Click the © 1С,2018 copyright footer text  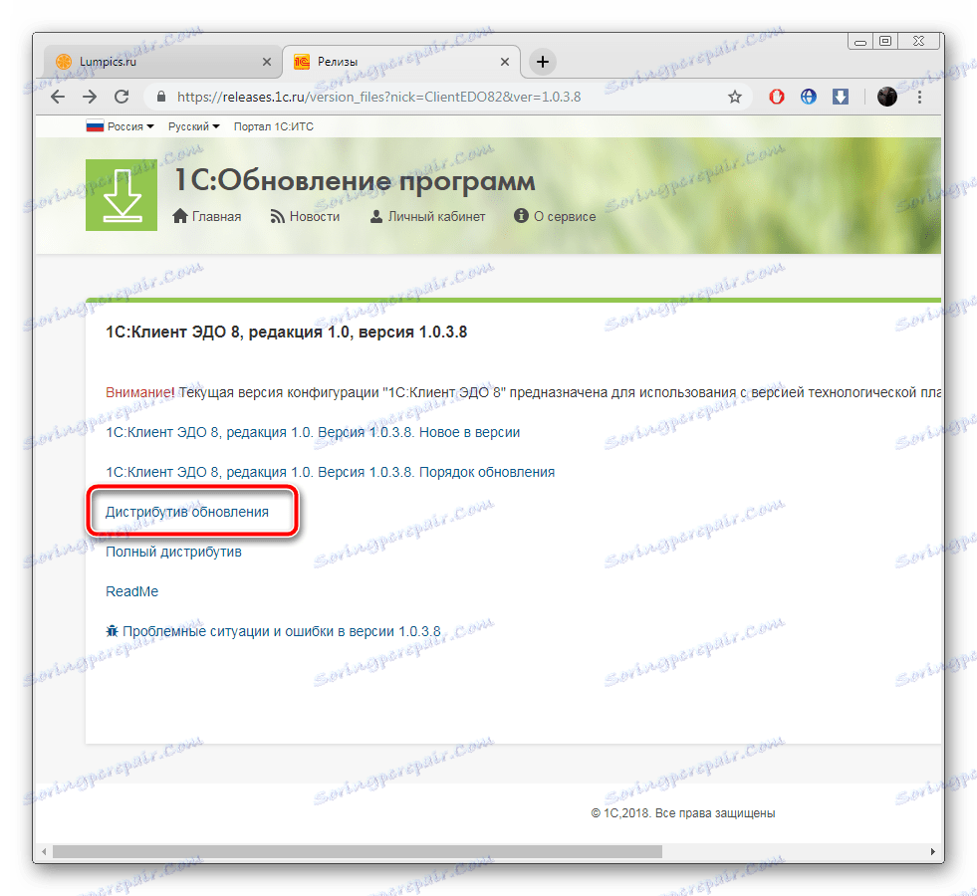683,813
